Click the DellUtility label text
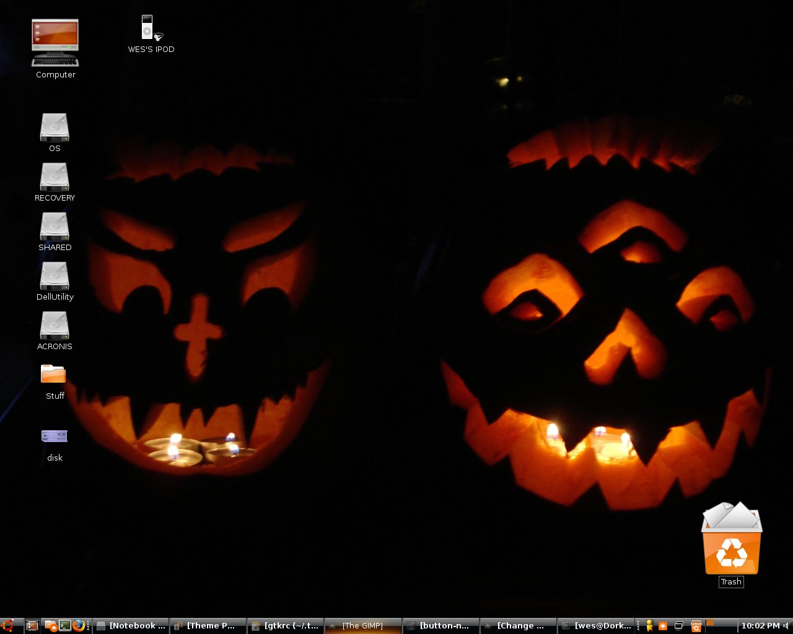Image resolution: width=793 pixels, height=634 pixels. tap(55, 297)
